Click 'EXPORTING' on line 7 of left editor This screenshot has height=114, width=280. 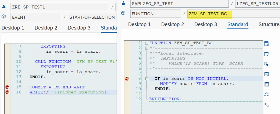click(53, 47)
